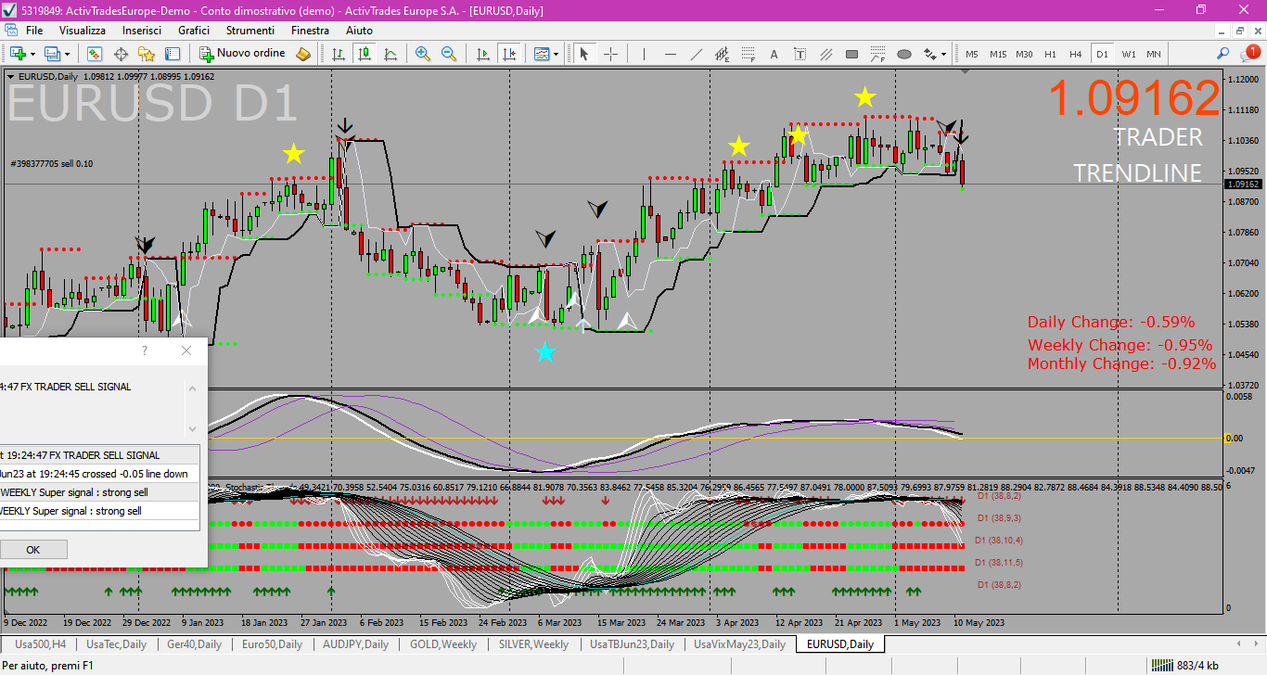Select the rectangle shape tool
The width and height of the screenshot is (1267, 675).
coord(851,54)
